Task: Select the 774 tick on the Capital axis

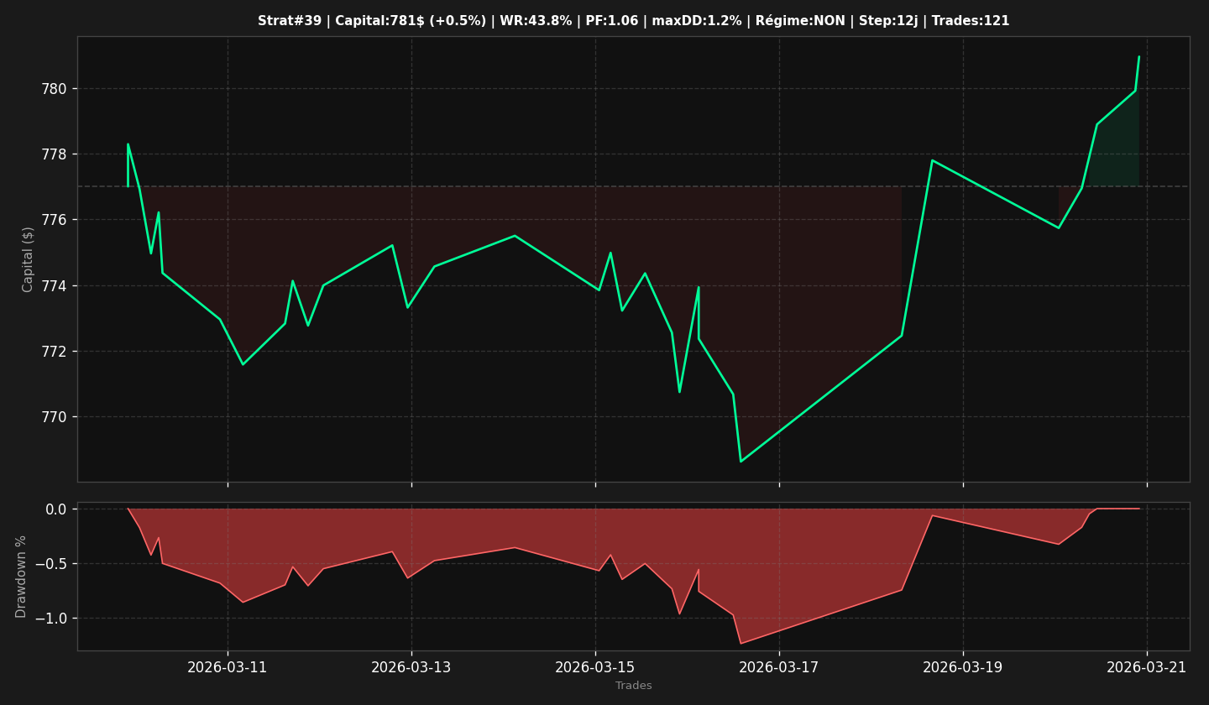Action: click(55, 286)
